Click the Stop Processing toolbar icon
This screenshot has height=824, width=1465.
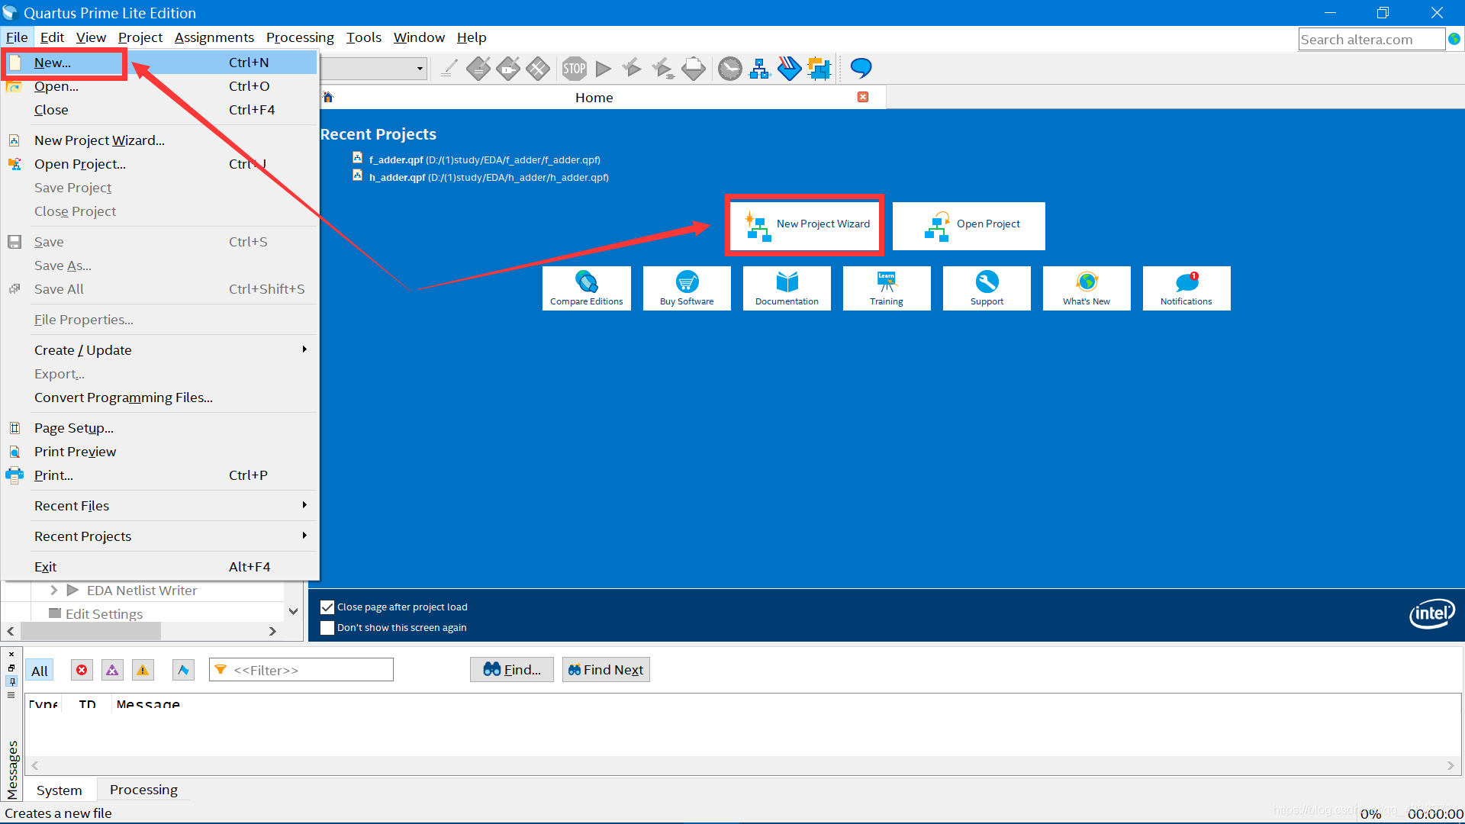[x=575, y=69]
